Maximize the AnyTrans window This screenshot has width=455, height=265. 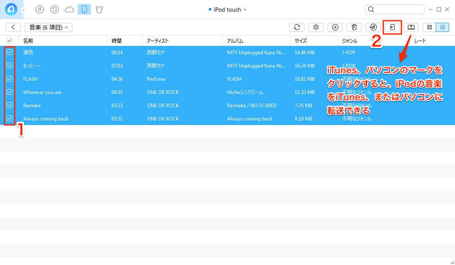pos(439,10)
